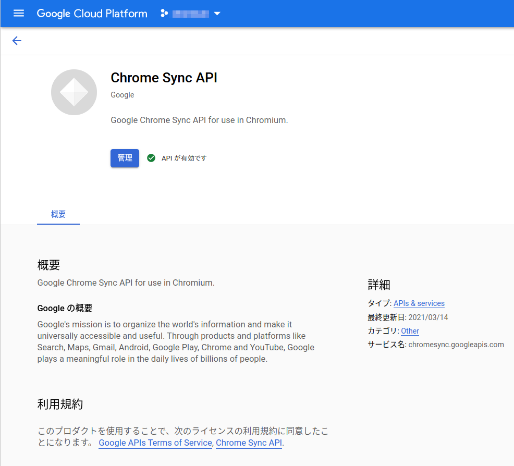Screen dimensions: 514x466
Task: Expand the project dropdown arrow
Action: pyautogui.click(x=217, y=14)
